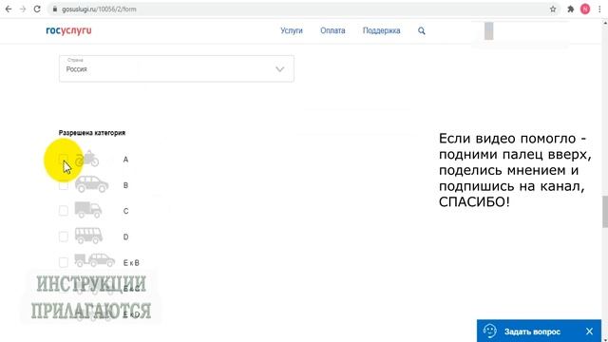
Task: Open the Страна dropdown showing Россия
Action: click(177, 68)
